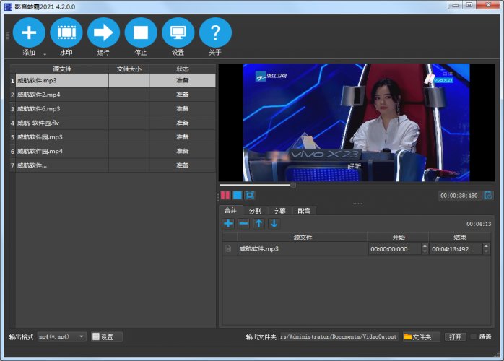Click the preview seek slider handle

click(x=293, y=185)
